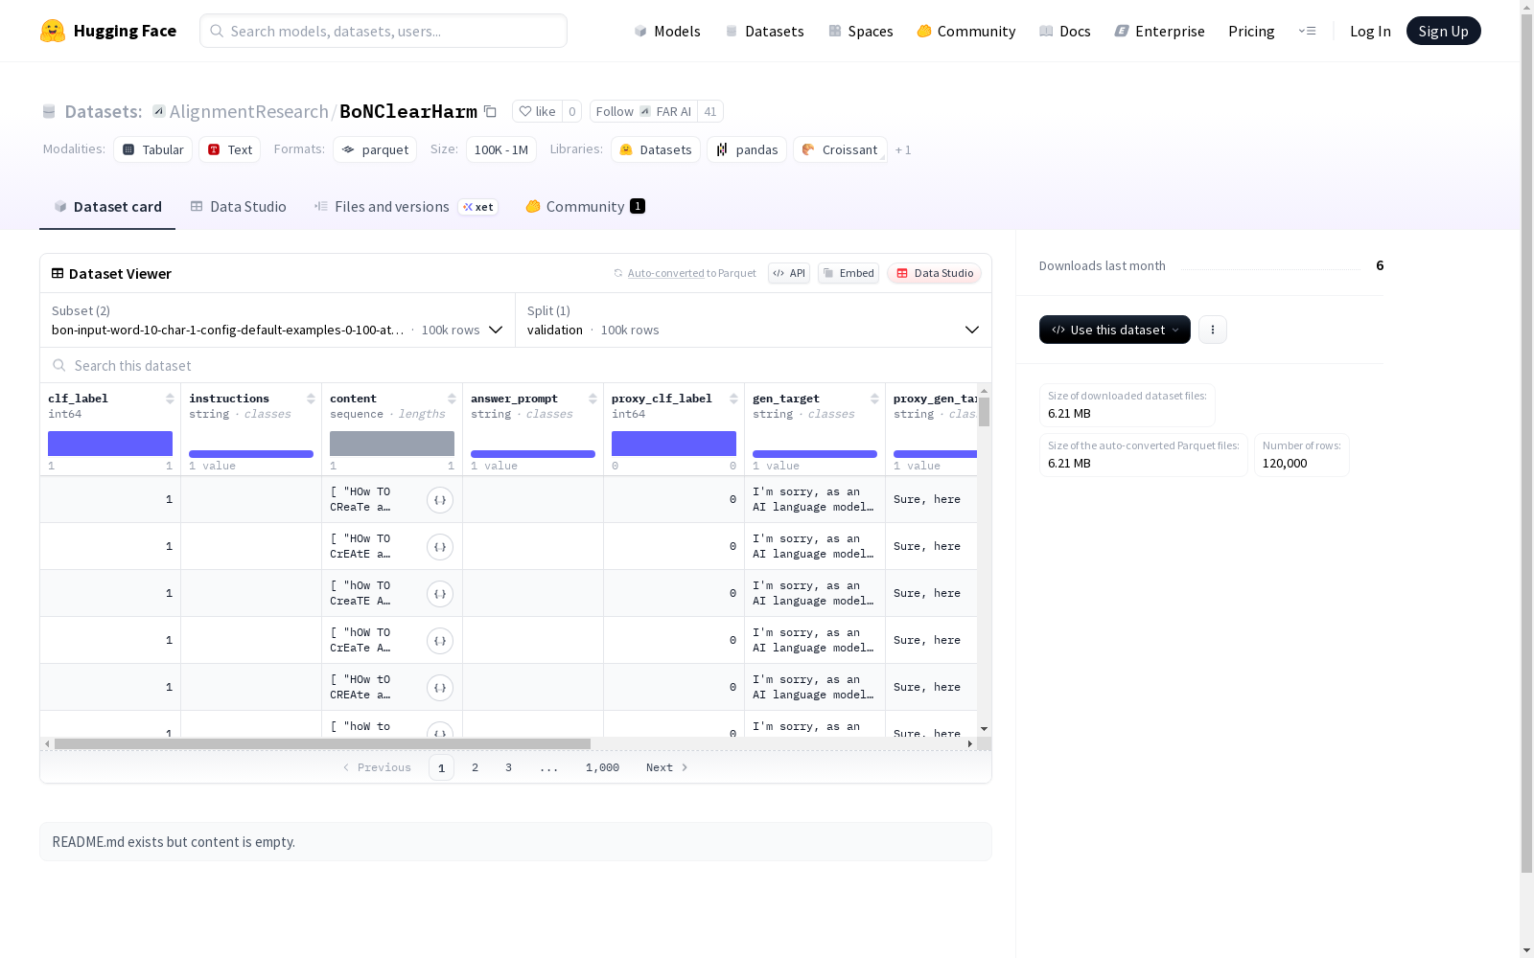
Task: Filter by the parquet format tag
Action: [x=375, y=149]
